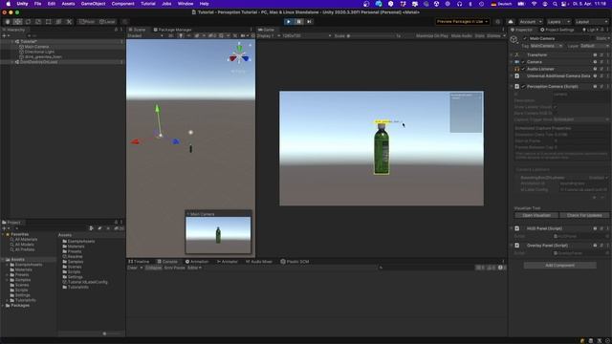Open the Shaded draw mode dropdown
612x344 pixels.
tap(145, 36)
